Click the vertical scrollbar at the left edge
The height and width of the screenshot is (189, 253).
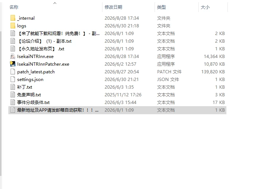1,103
